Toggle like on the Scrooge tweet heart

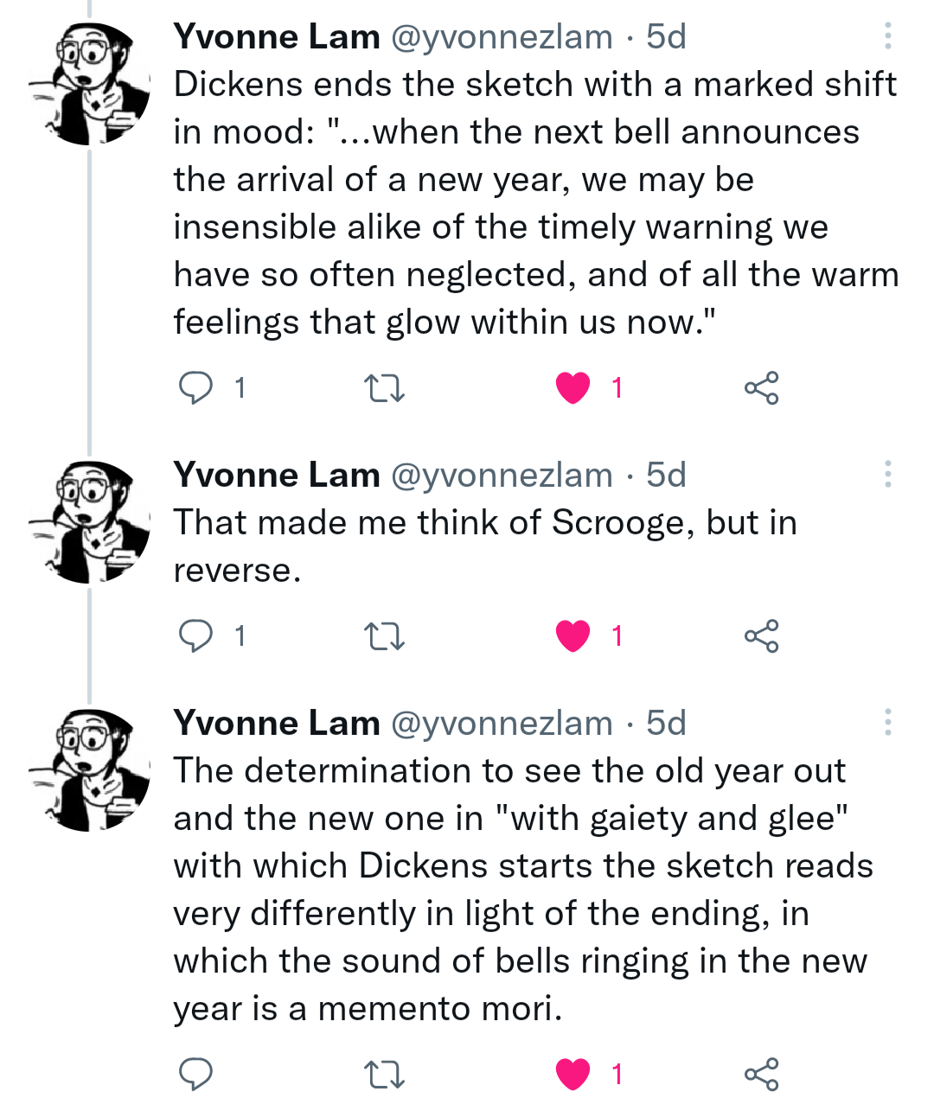573,636
